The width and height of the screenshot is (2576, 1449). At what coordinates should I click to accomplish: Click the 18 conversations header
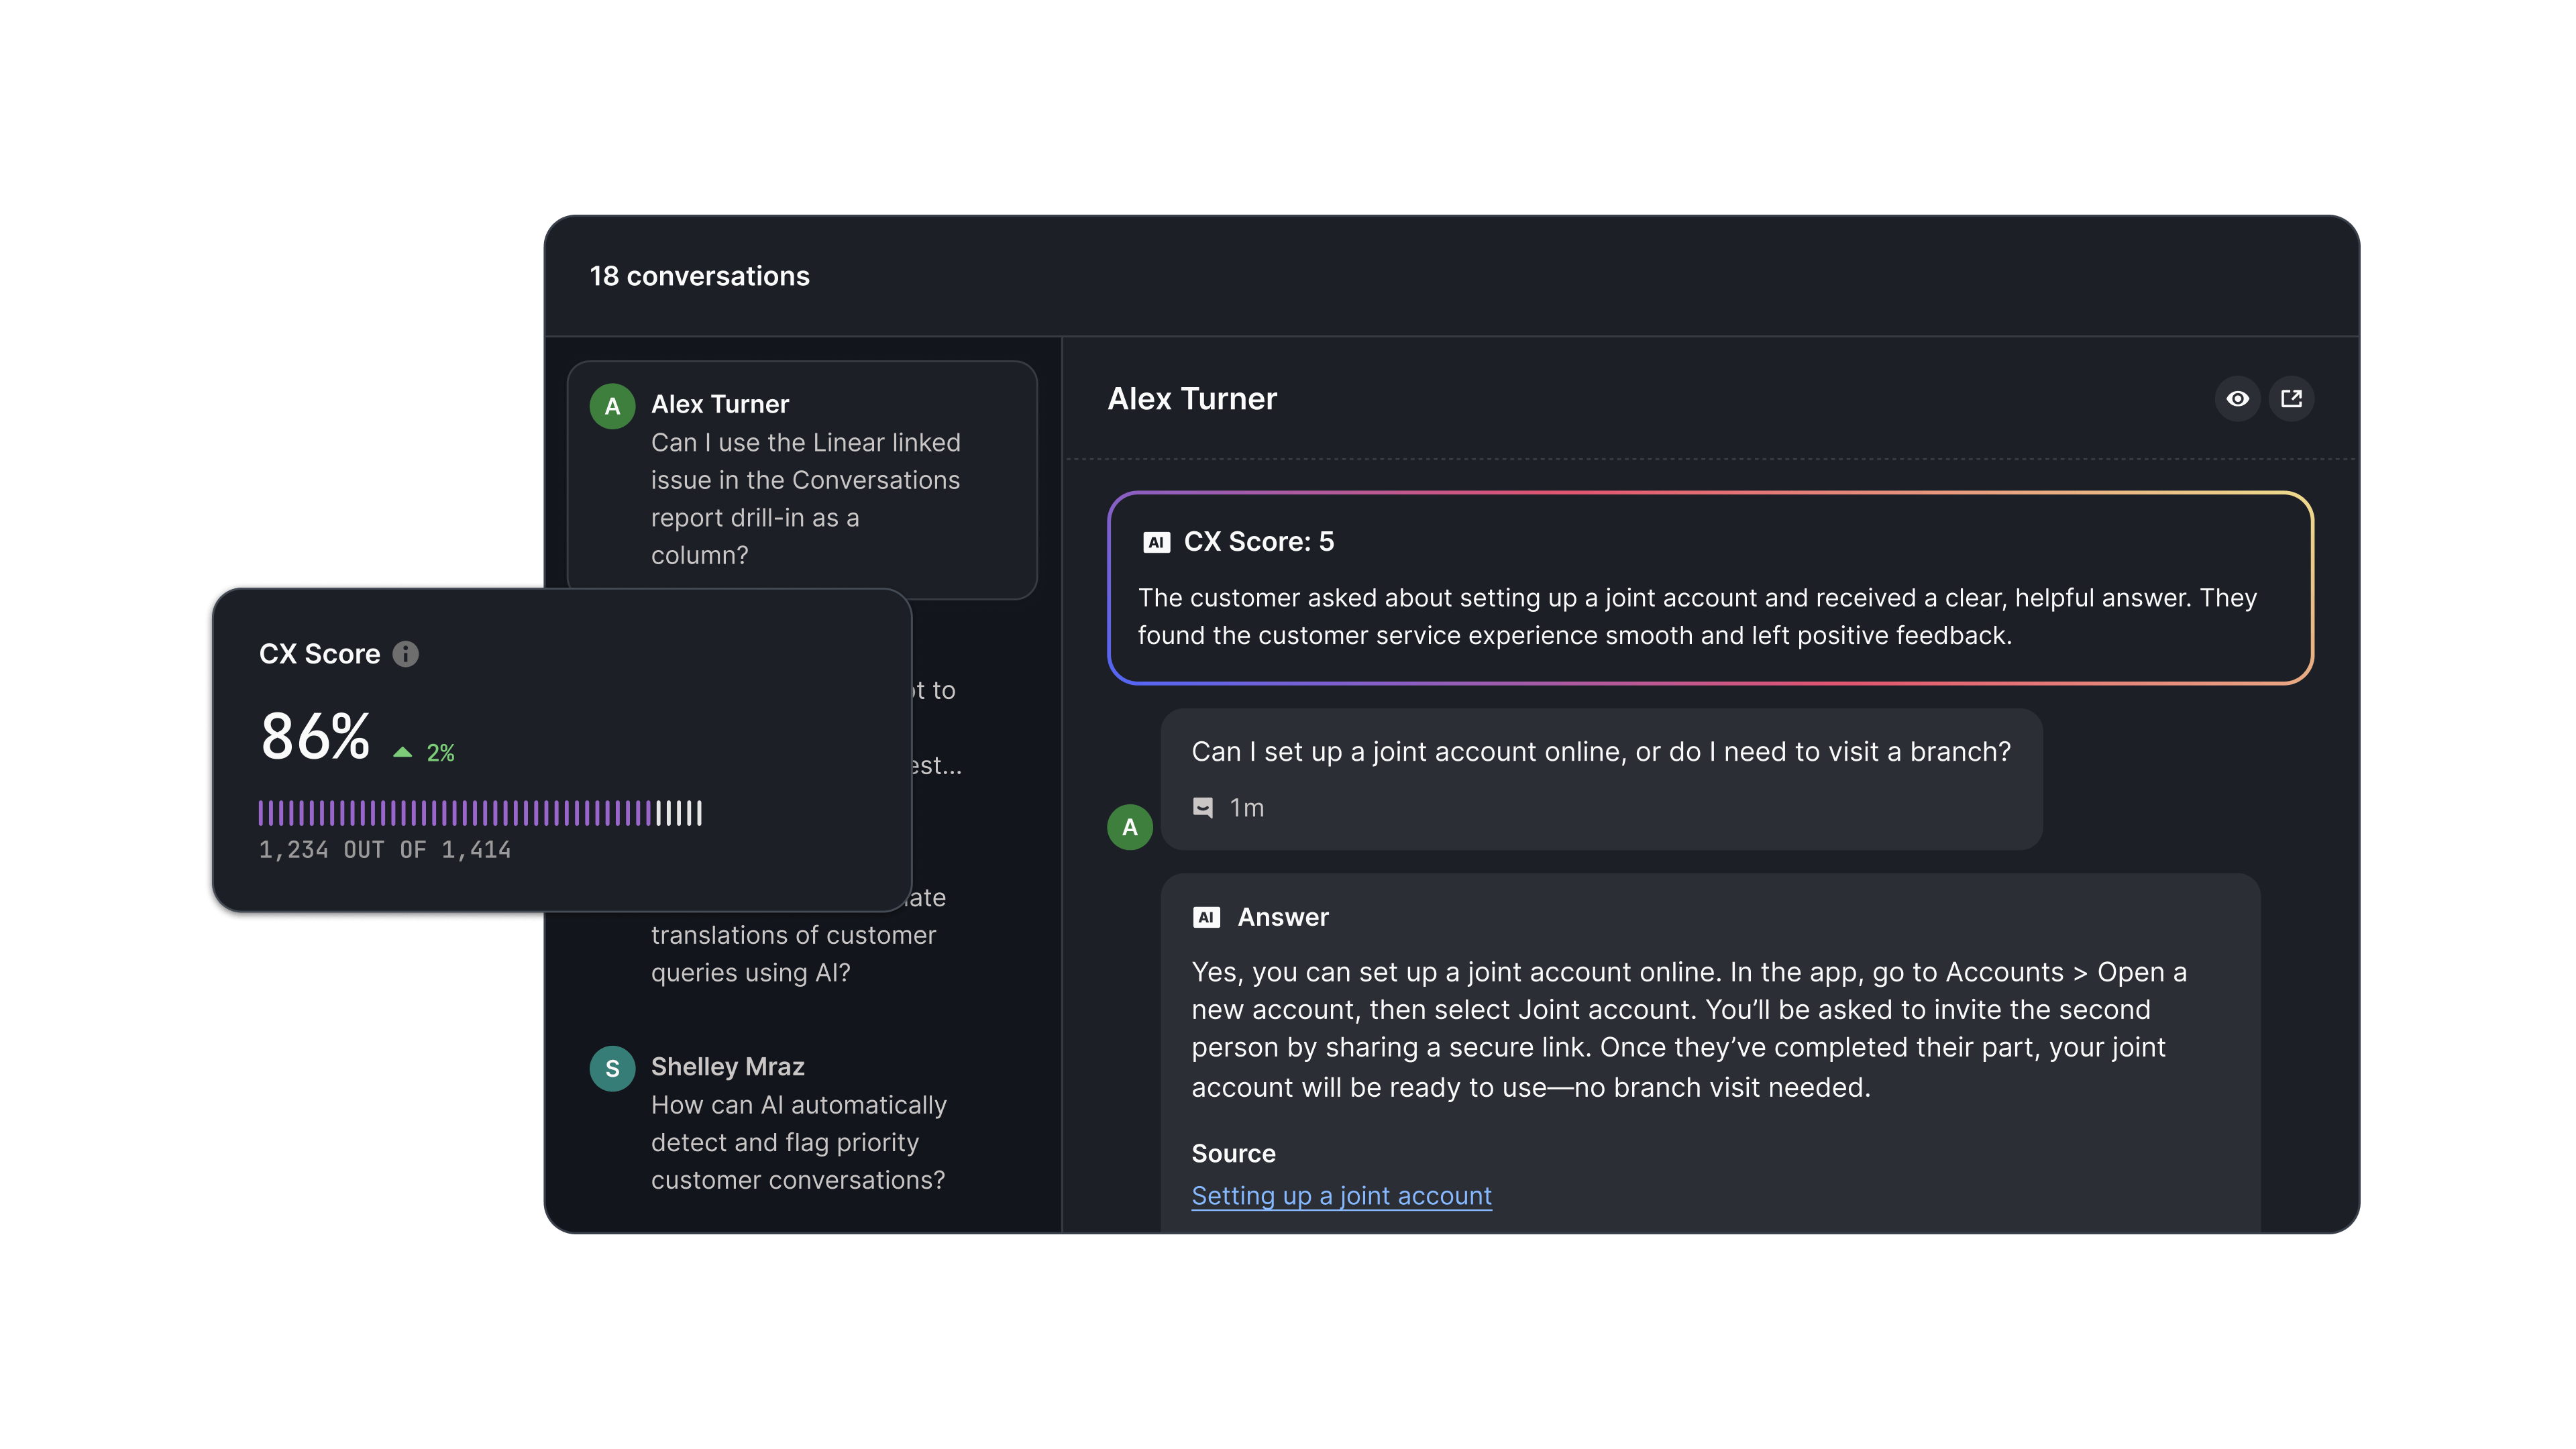click(x=699, y=276)
